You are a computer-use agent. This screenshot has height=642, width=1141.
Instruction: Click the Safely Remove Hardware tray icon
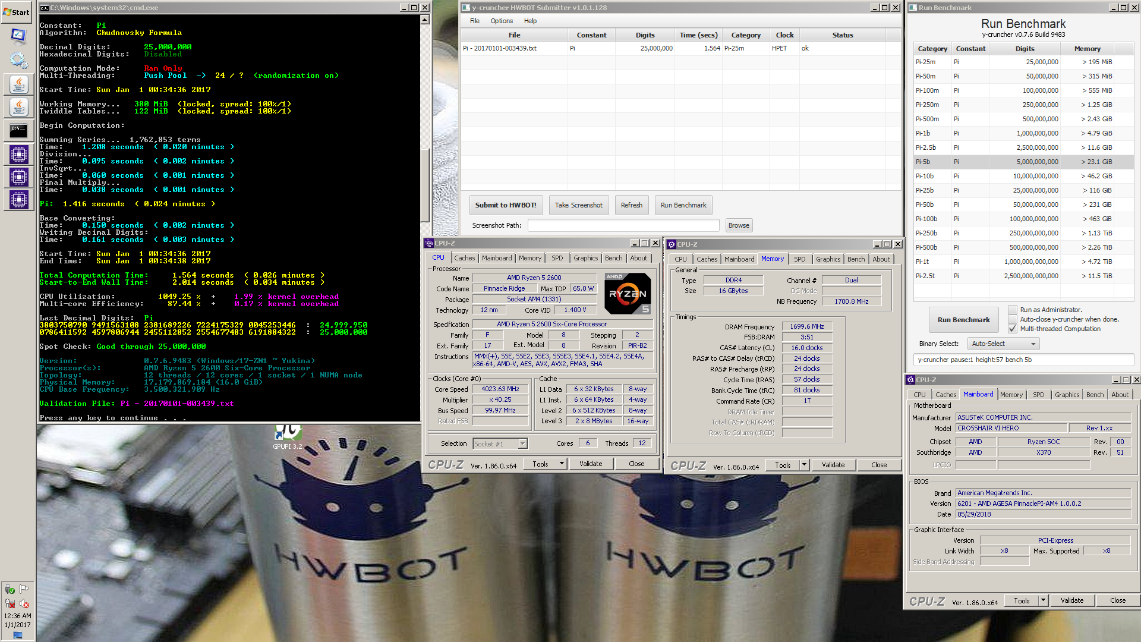[x=10, y=590]
